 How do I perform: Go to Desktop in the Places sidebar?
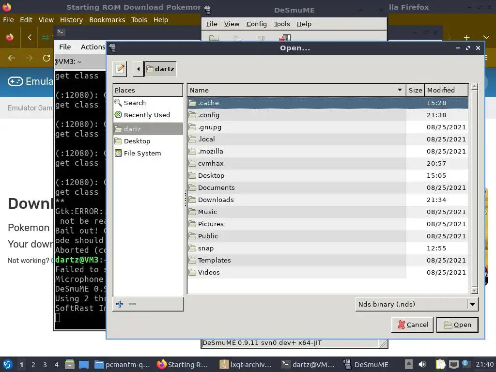(148, 141)
